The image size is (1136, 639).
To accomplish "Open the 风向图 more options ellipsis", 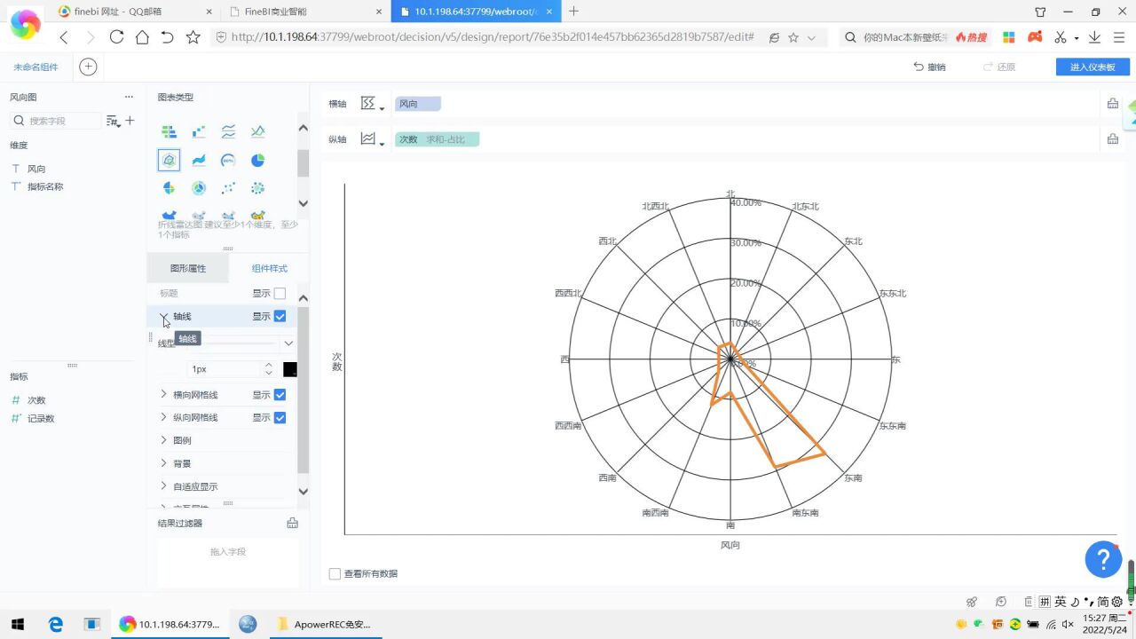I will click(x=129, y=97).
